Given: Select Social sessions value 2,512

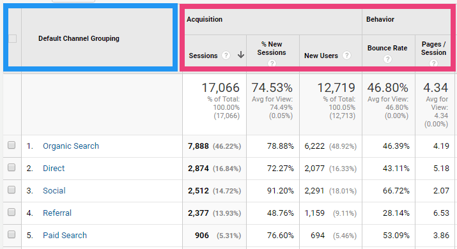Looking at the screenshot, I should point(199,191).
